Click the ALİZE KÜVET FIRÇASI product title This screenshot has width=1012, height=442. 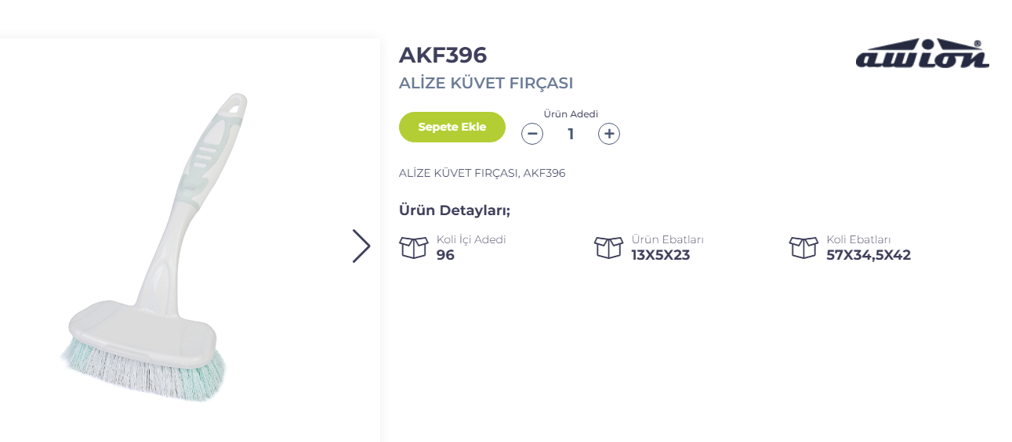click(486, 83)
